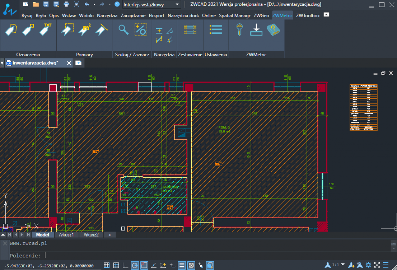Click the magnifier search icon in Szukaj / Zaznacz
Image resolution: width=397 pixels, height=270 pixels.
pos(123,30)
